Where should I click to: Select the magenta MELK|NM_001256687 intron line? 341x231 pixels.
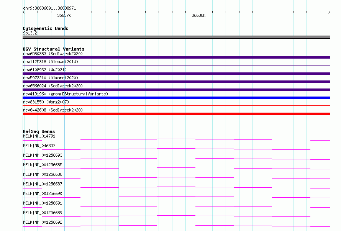pyautogui.click(x=176, y=187)
